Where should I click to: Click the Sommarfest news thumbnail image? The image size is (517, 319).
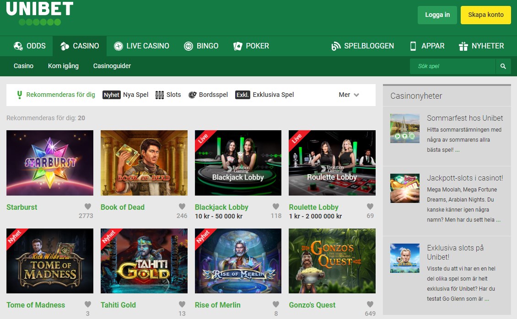405,128
